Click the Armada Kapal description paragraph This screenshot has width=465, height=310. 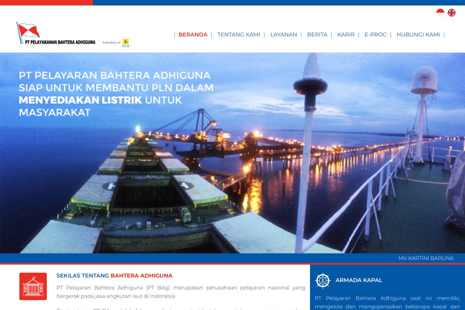(x=387, y=302)
